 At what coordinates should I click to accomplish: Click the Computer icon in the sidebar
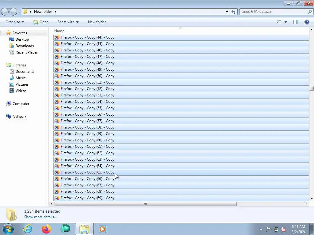(x=8, y=103)
